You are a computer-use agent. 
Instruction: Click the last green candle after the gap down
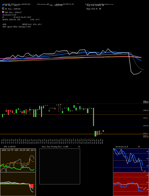[103, 131]
